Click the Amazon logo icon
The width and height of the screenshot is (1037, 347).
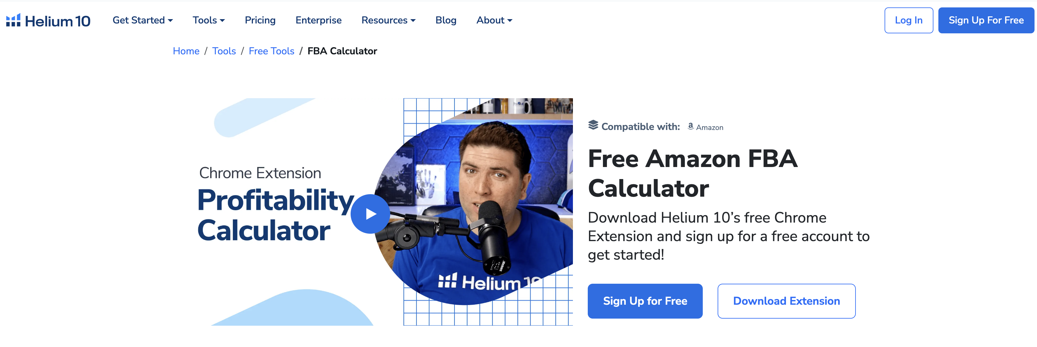690,126
